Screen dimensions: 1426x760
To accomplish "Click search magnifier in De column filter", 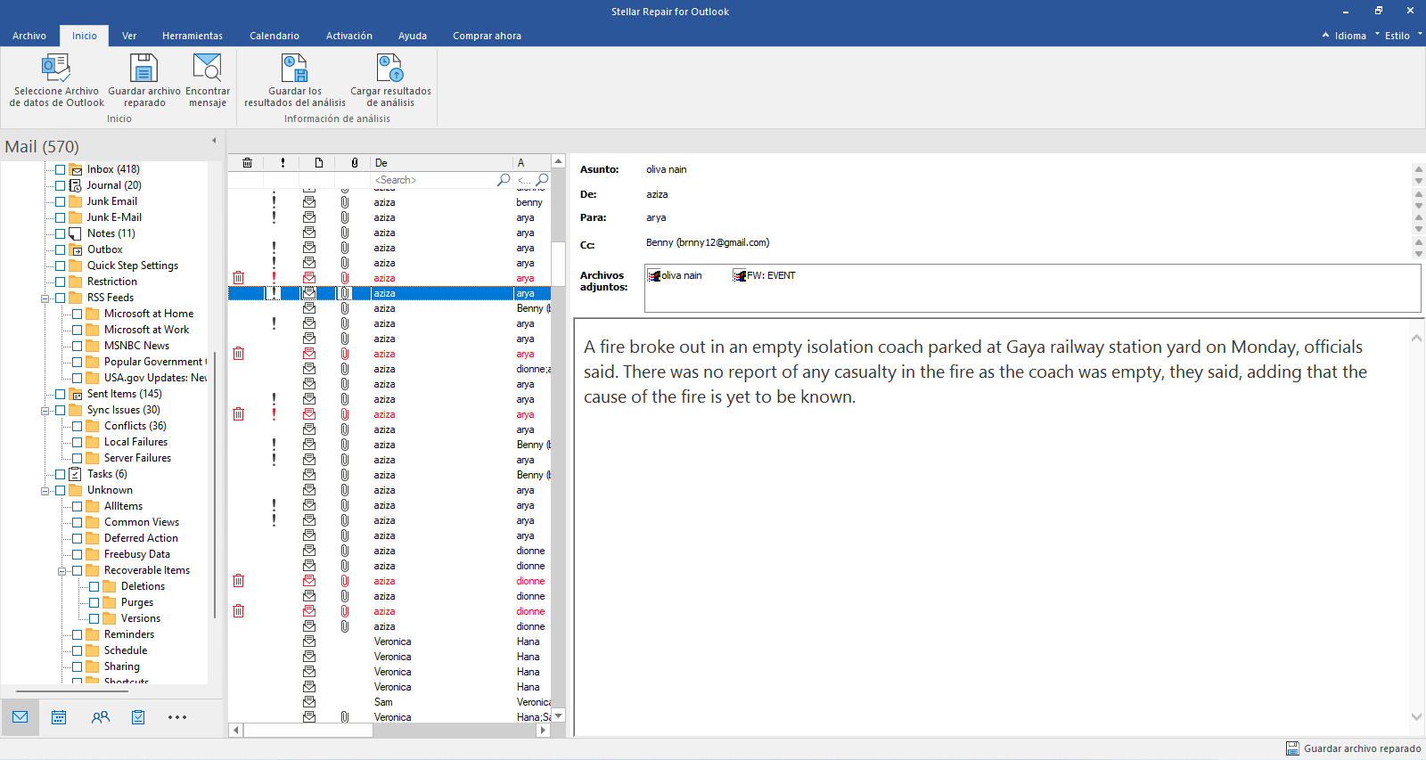I will [504, 180].
